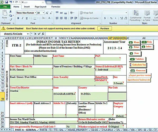Open the PARTB - TI - TTI - SAL sheet tab
This screenshot has height=132, width=158.
[x=52, y=130]
